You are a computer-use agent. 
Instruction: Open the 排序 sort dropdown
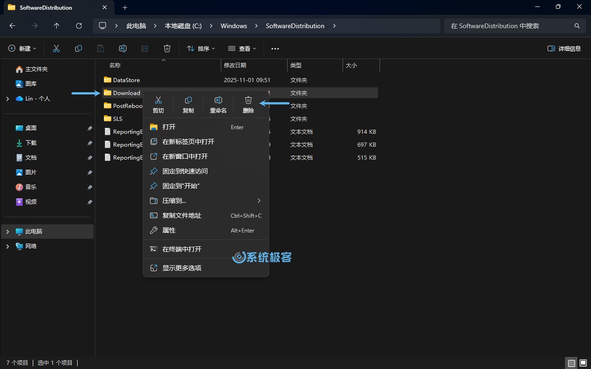pyautogui.click(x=200, y=48)
